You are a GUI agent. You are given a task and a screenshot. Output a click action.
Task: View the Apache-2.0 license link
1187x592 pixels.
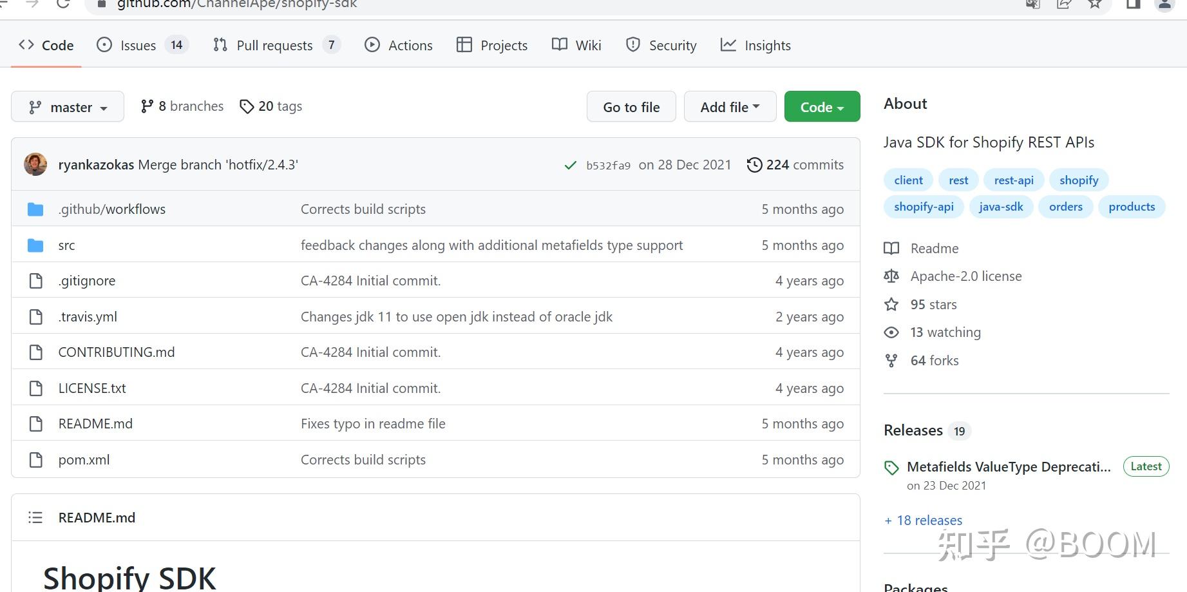click(953, 276)
